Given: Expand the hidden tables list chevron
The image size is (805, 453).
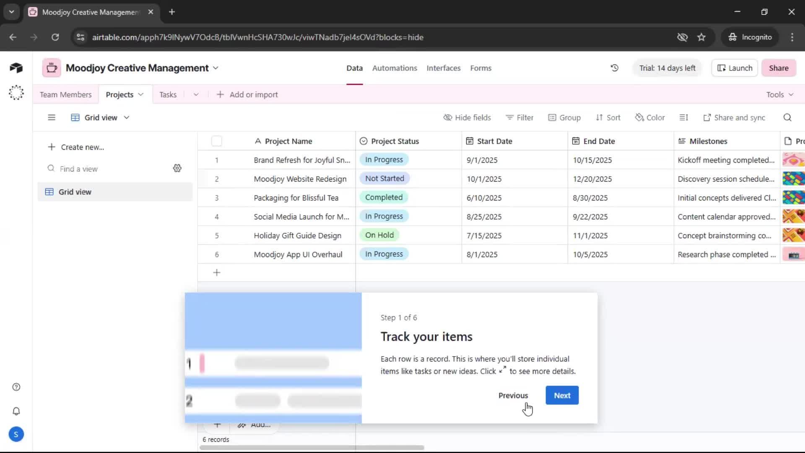Looking at the screenshot, I should (196, 95).
